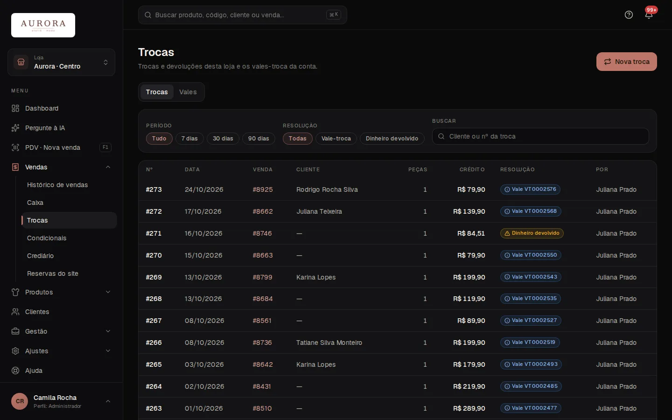Click the Clientes people icon
This screenshot has height=420, width=672.
click(15, 312)
